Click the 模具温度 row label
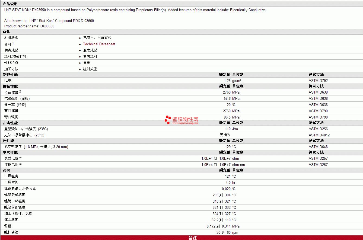 point(11,220)
